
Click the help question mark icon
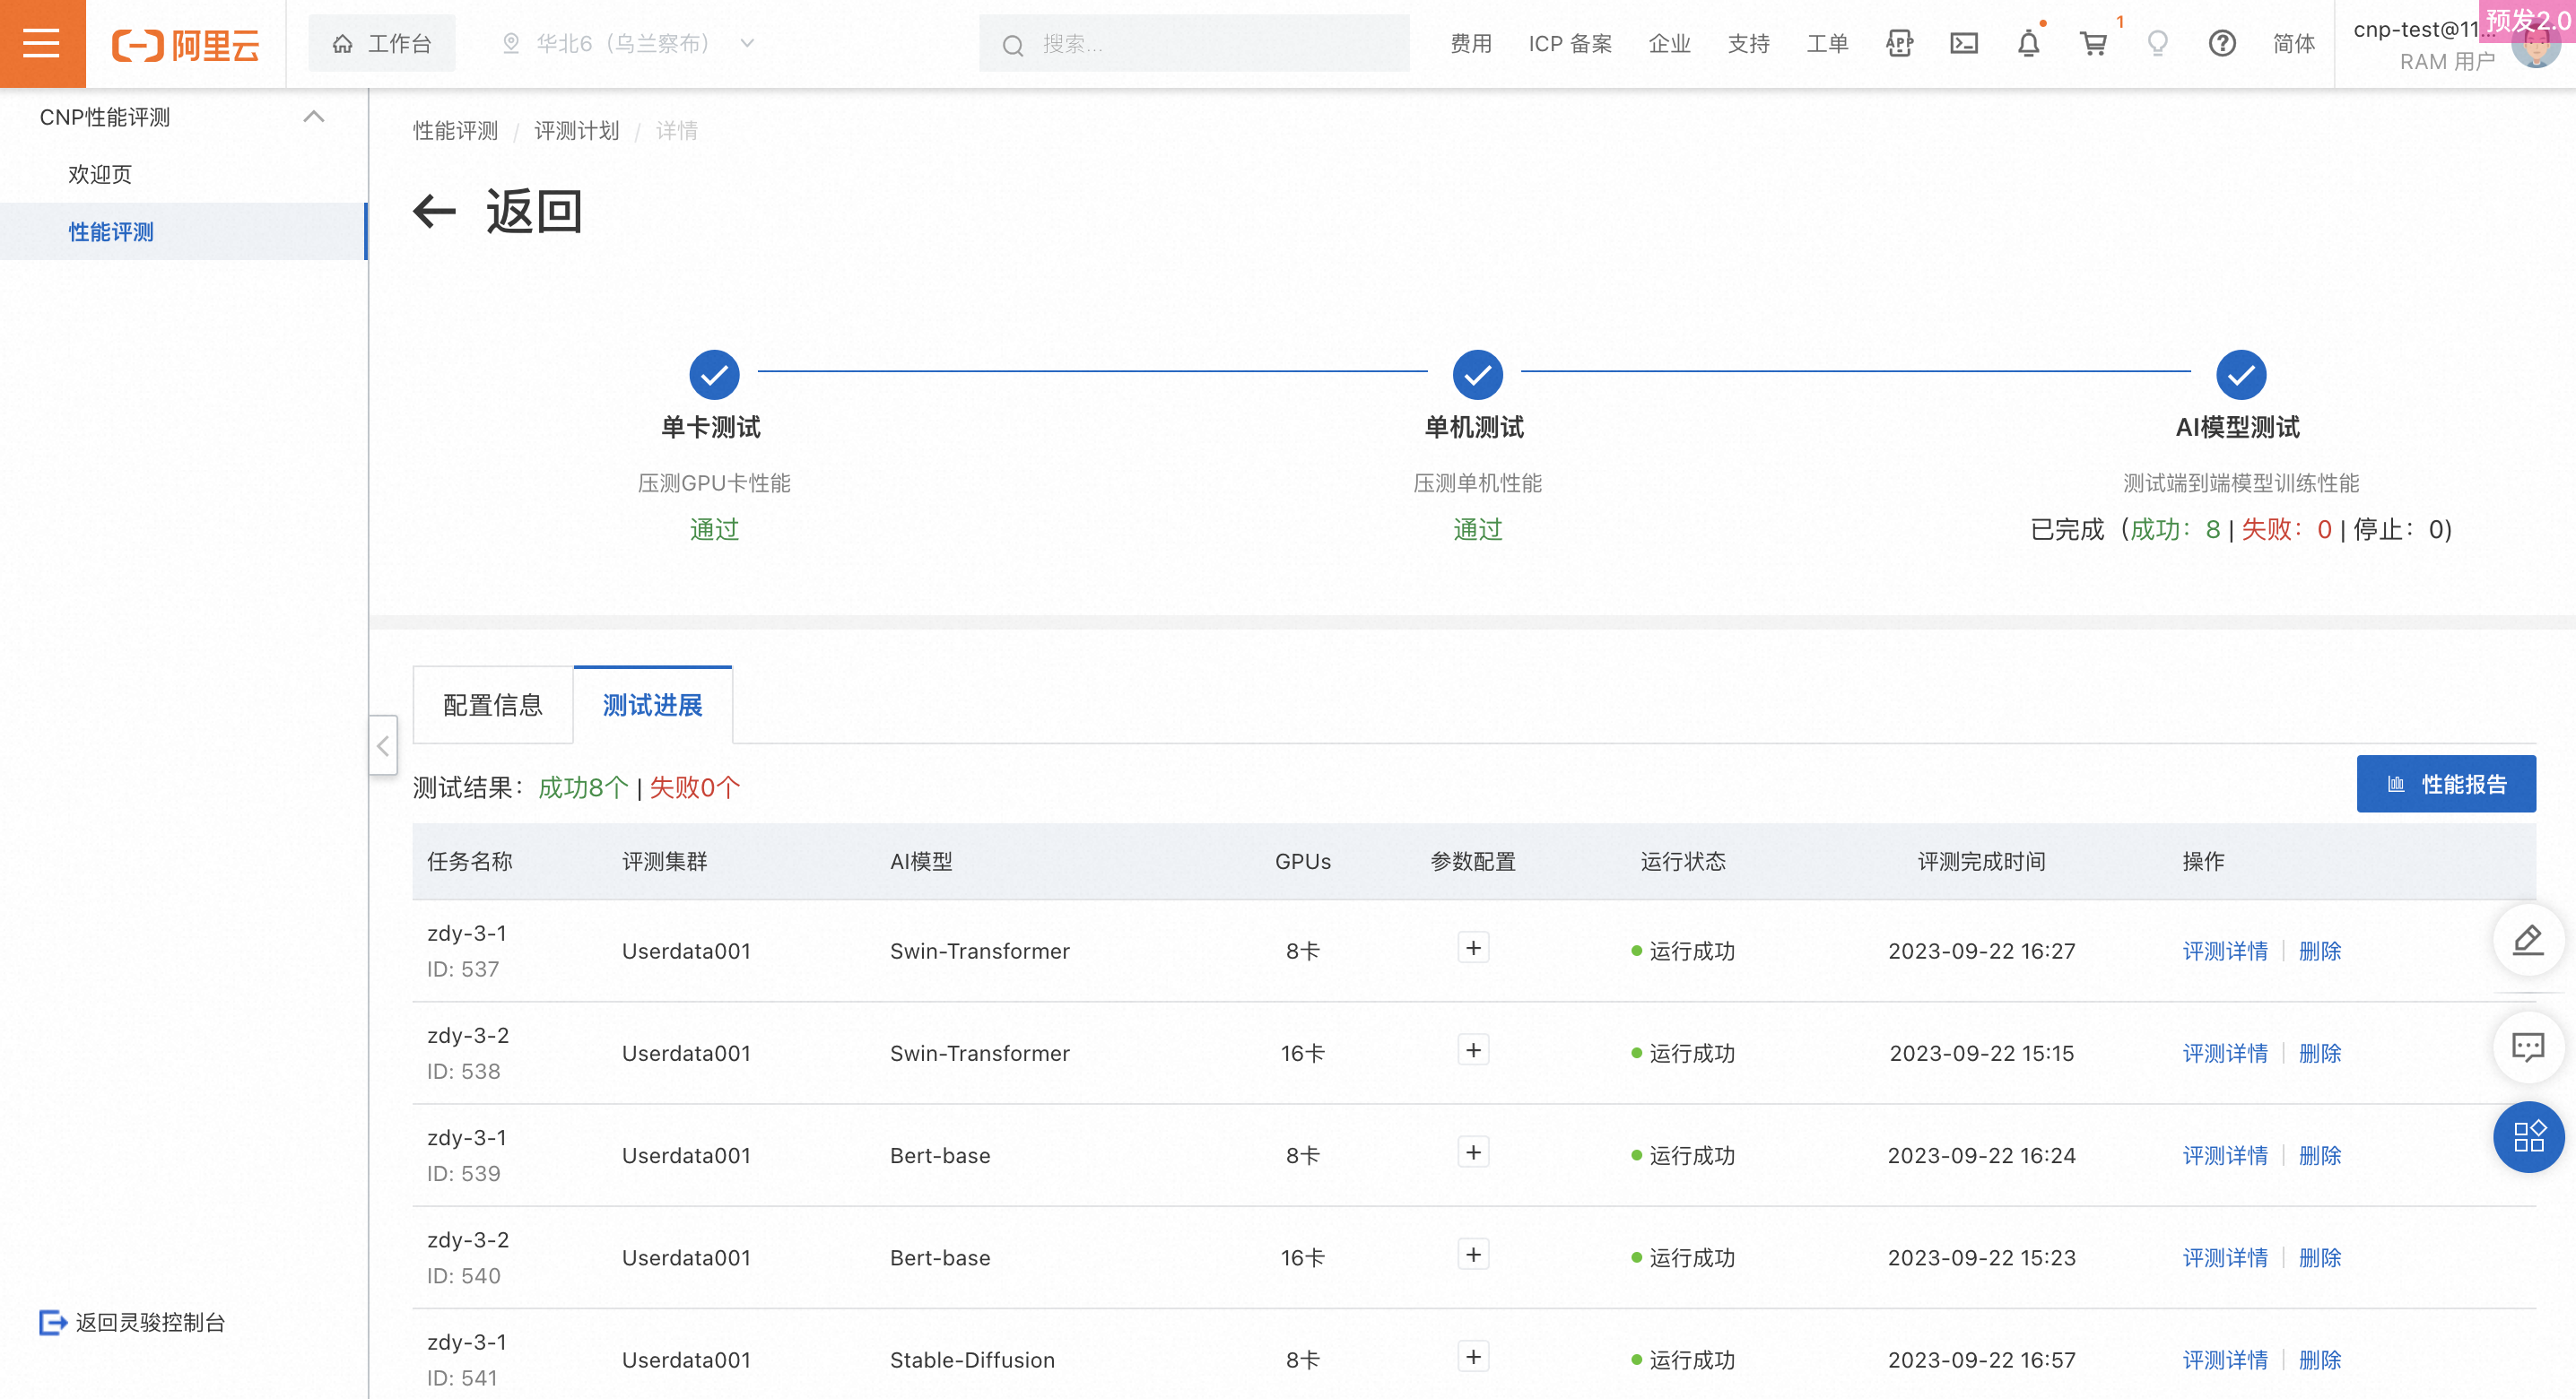(x=2221, y=43)
